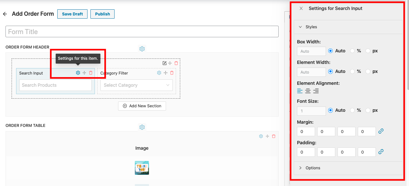The image size is (409, 186).
Task: Select Auto radio for Font Size
Action: 330,110
